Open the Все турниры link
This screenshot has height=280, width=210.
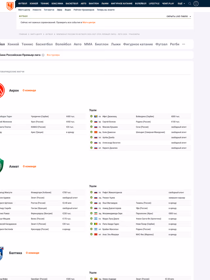(x=53, y=55)
